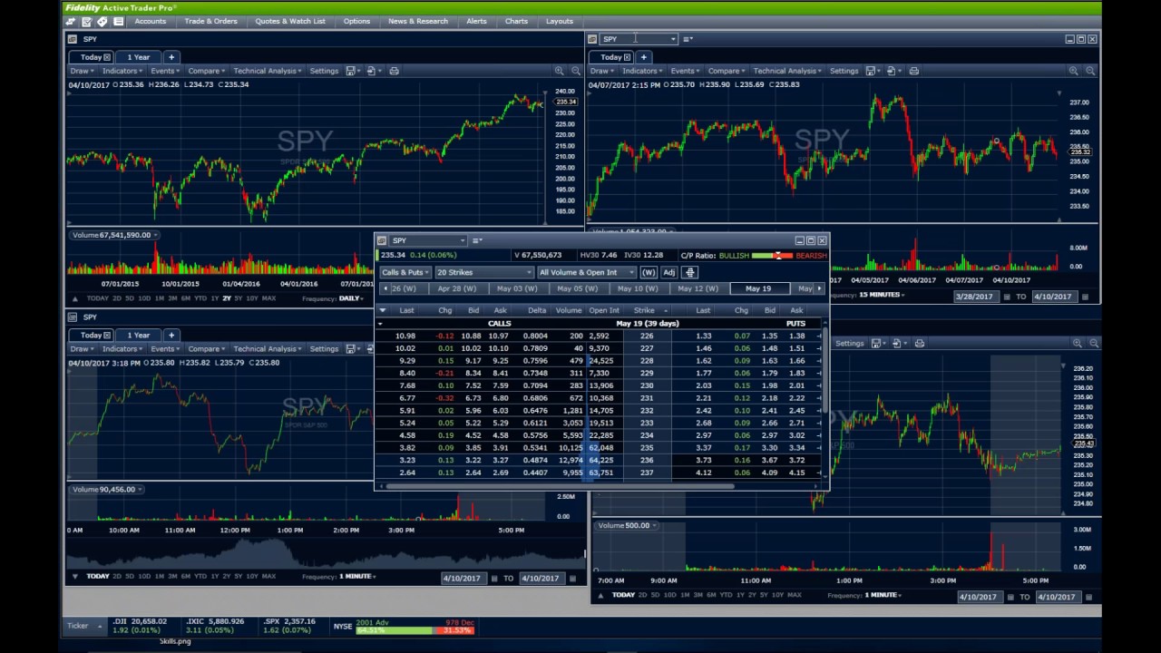Click export icon in top-left chart toolbar
Viewport: 1161px width, 653px height.
pos(372,71)
